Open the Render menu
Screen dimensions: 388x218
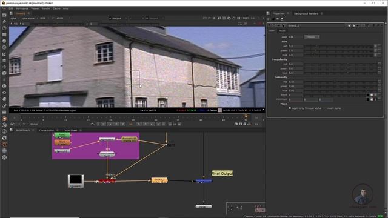(46, 8)
